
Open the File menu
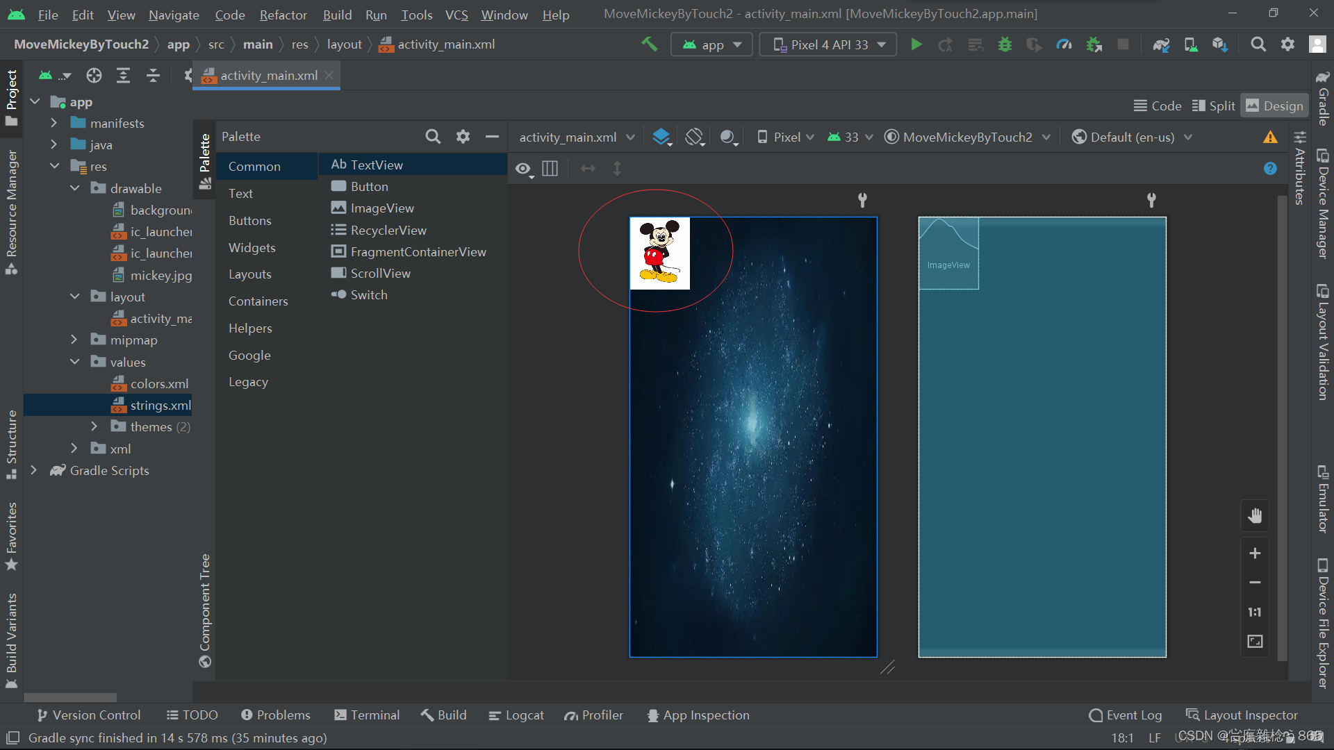tap(48, 15)
